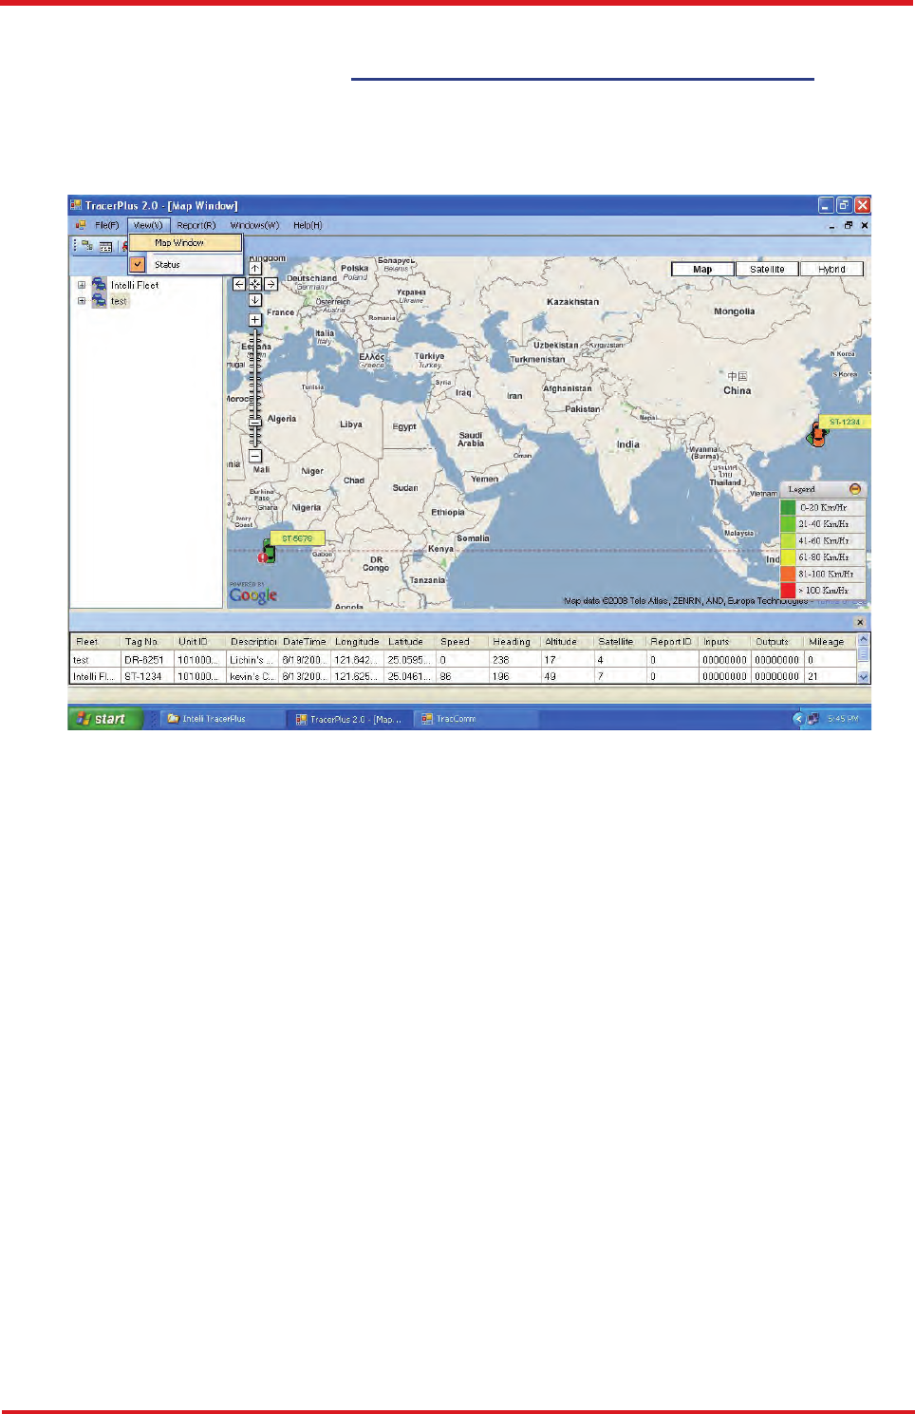Click the Fleet column header

coord(96,642)
